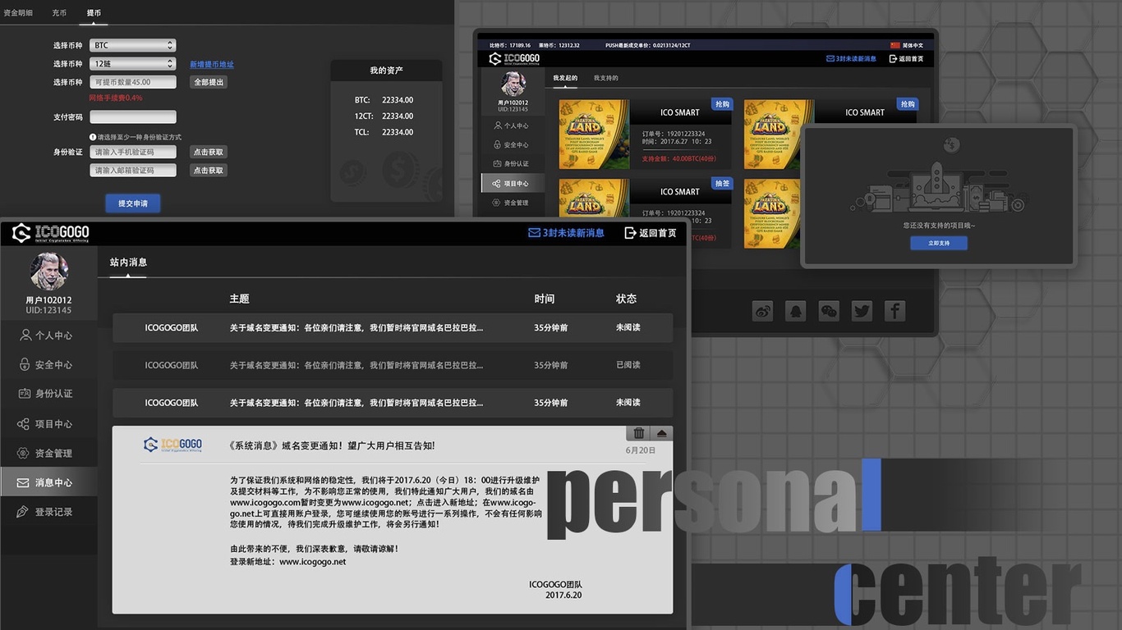This screenshot has width=1122, height=630.
Task: Switch to the 我支持的 tab
Action: tap(606, 78)
